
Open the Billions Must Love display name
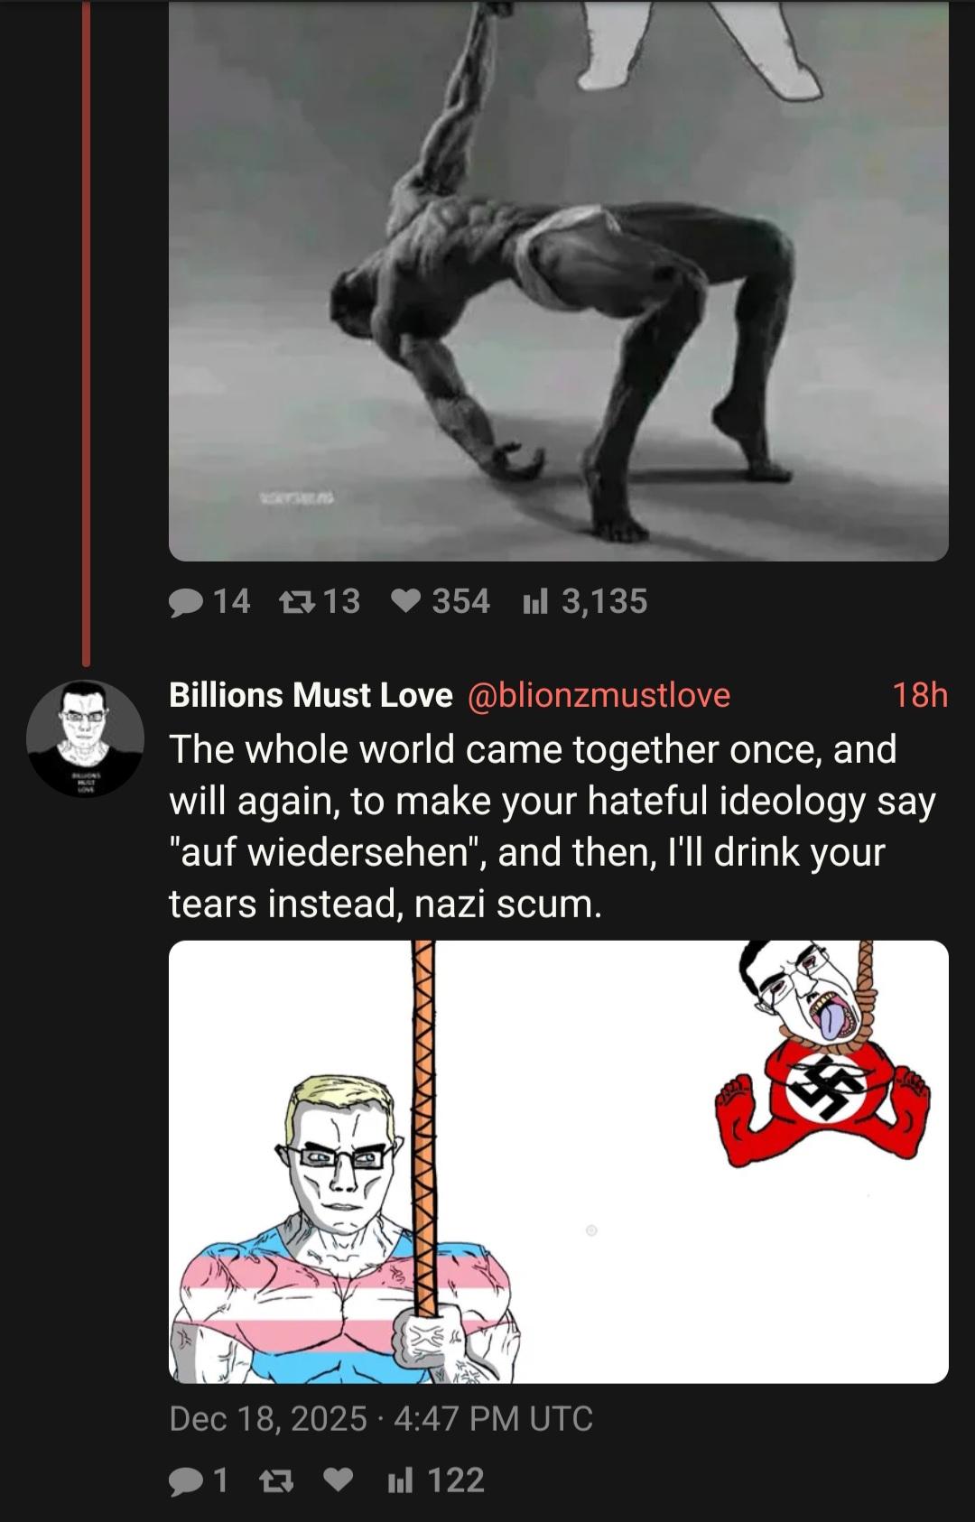tap(311, 695)
